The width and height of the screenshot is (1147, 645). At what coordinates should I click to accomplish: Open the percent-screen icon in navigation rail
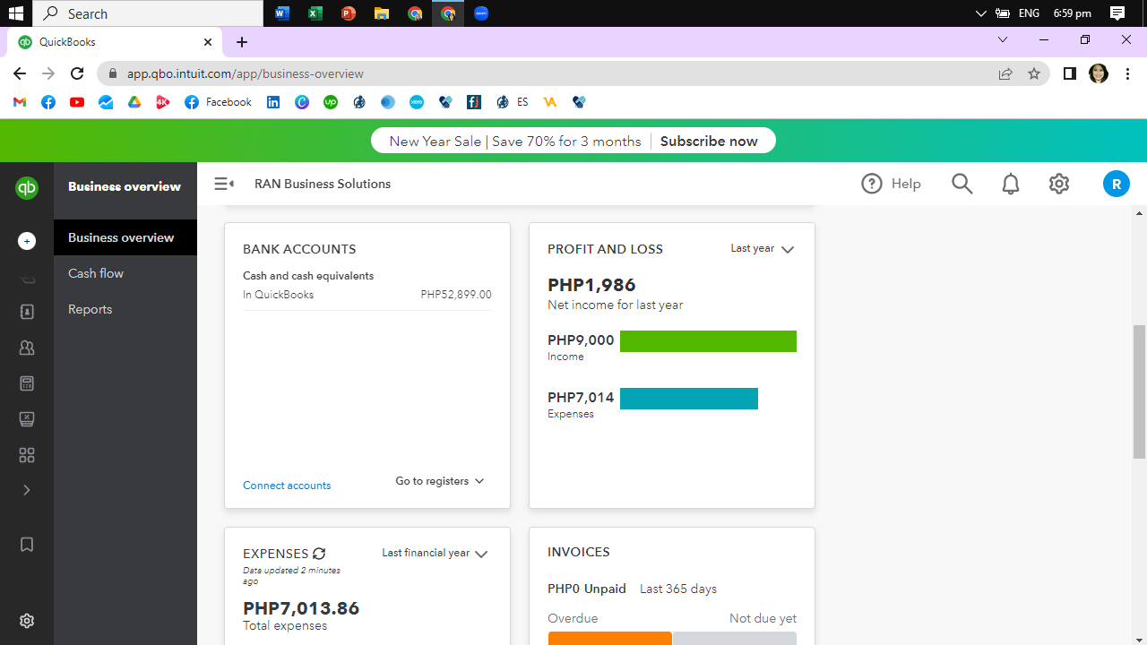point(27,419)
